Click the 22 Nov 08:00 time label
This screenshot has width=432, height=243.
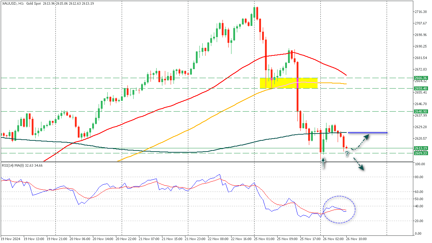218,239
